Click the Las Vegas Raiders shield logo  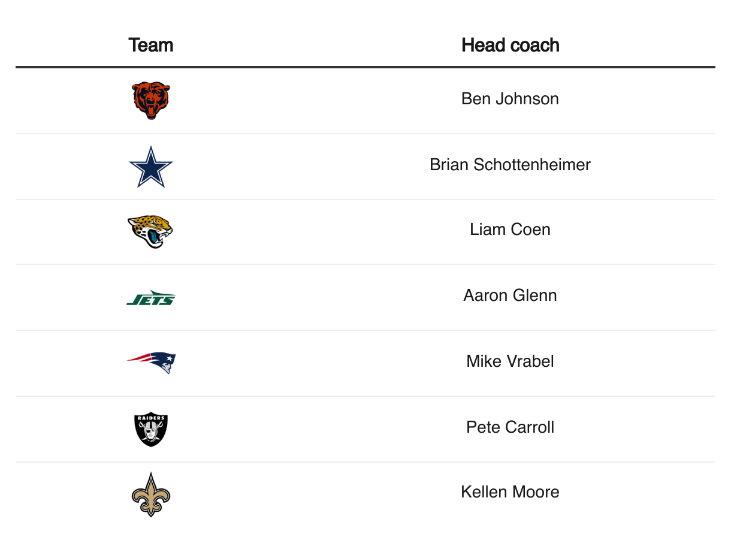(x=151, y=429)
